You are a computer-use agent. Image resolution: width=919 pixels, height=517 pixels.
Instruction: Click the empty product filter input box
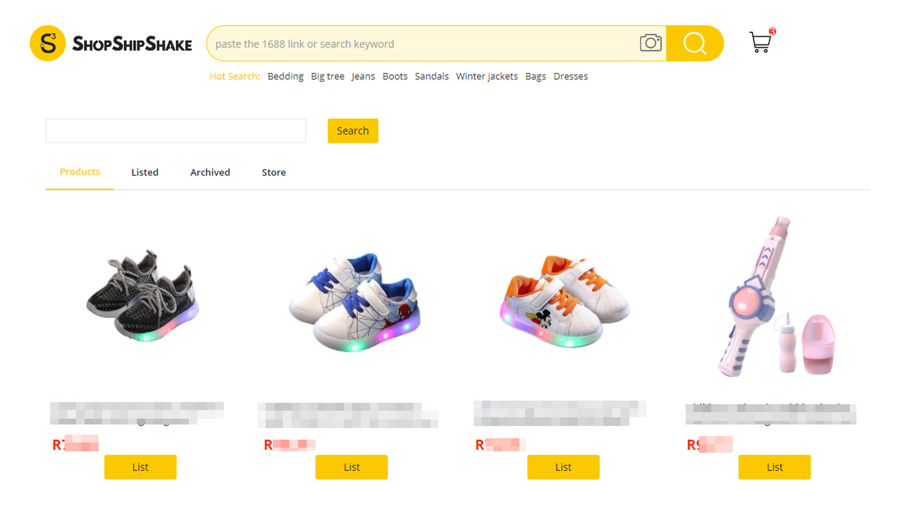pos(176,131)
